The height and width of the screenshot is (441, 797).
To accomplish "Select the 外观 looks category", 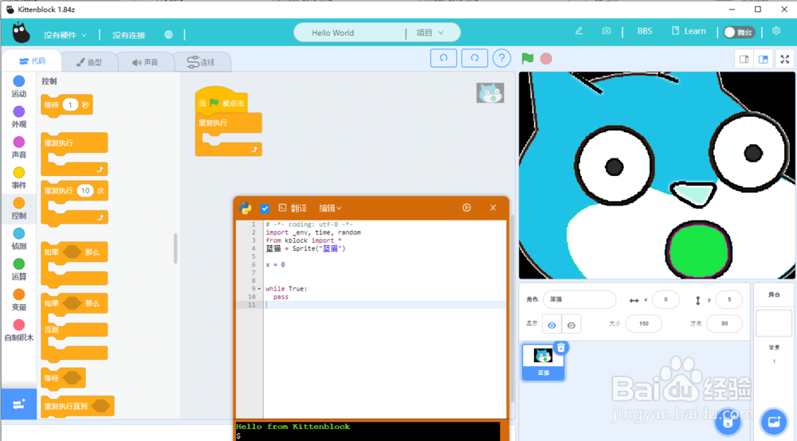I will point(19,117).
